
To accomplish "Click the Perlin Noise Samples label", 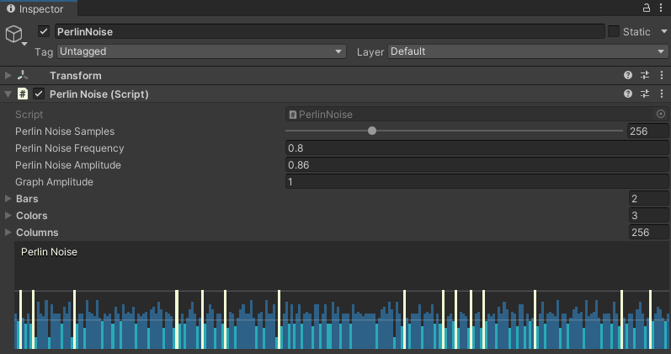I will tap(65, 131).
